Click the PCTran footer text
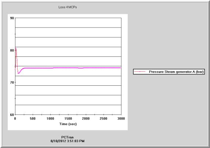 [x=67, y=137]
